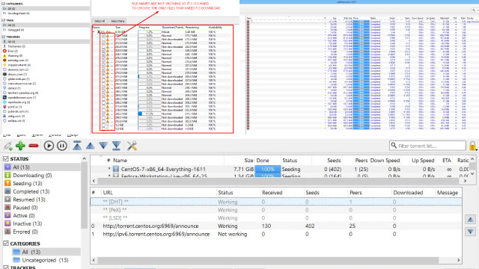The width and height of the screenshot is (479, 269).
Task: Click the yellow padlock lock icon
Action: pyautogui.click(x=472, y=146)
